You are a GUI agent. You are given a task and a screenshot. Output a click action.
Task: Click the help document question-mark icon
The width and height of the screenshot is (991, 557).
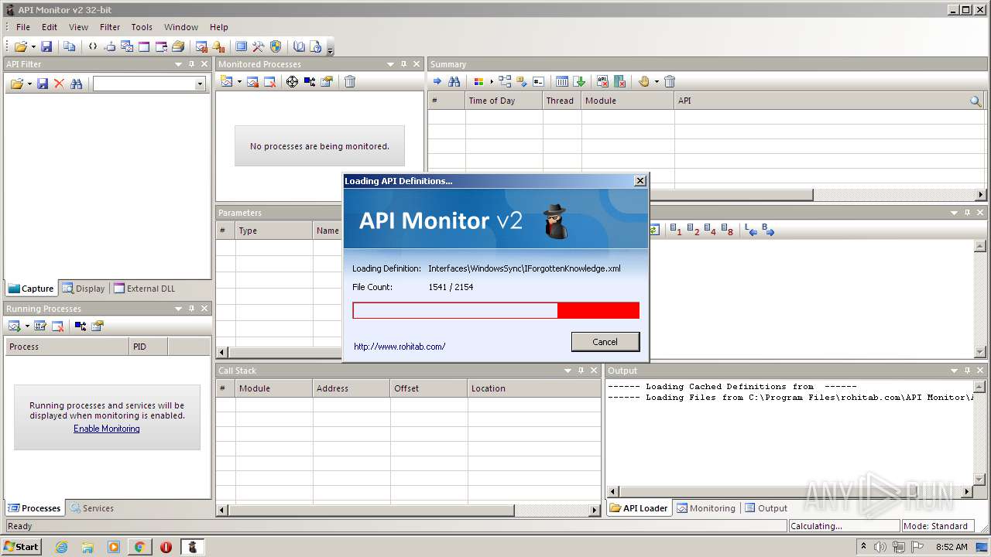coord(316,47)
